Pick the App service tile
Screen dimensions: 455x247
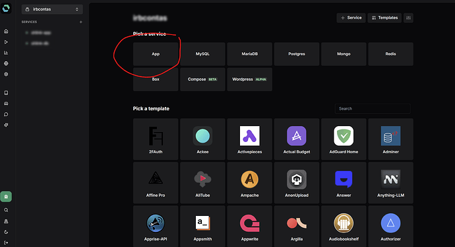click(x=156, y=53)
